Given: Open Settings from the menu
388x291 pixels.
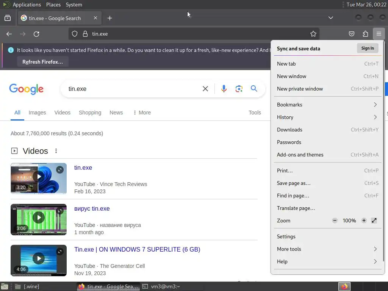Looking at the screenshot, I should [x=328, y=236].
